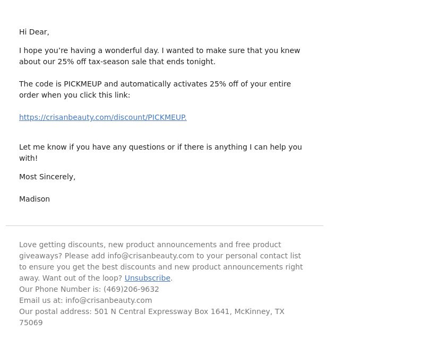
Task: Click info@crisanbeauty.com in the footer paragraph
Action: pos(151,256)
